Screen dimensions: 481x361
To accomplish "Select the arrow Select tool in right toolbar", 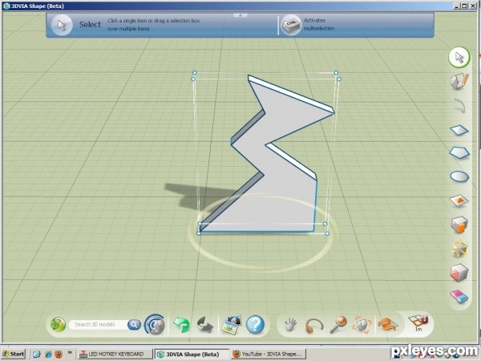I will click(x=459, y=58).
